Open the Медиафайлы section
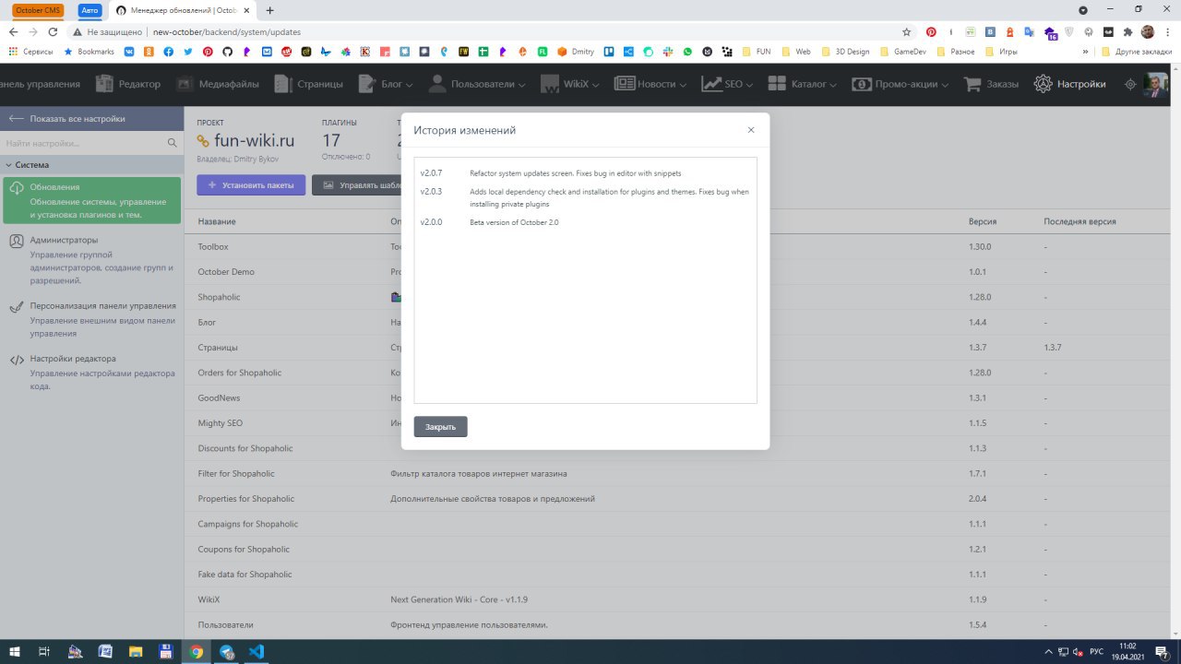This screenshot has width=1181, height=664. [x=220, y=84]
